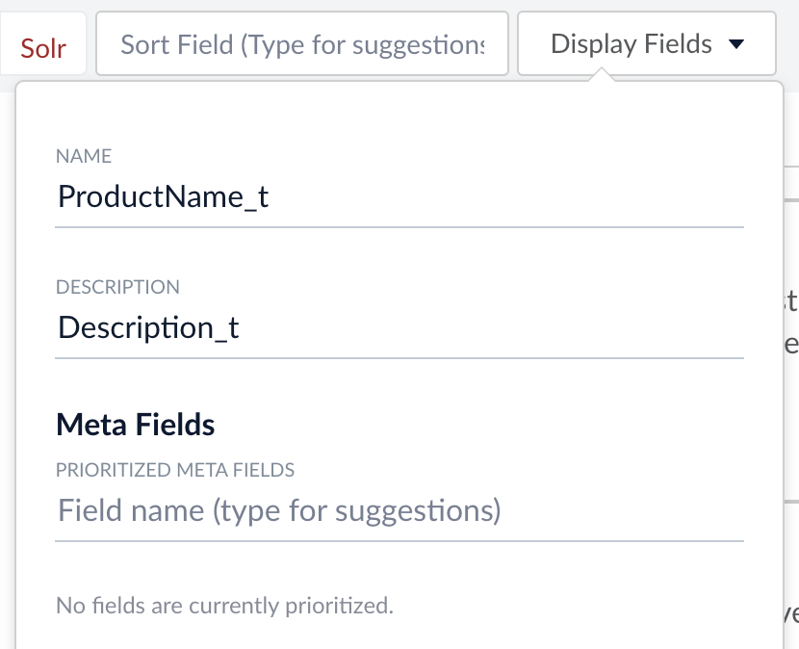This screenshot has height=649, width=799.
Task: Click the PRIORITIZED META FIELDS label
Action: 175,470
